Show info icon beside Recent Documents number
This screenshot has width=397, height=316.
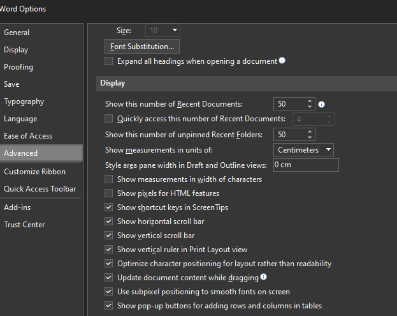pos(321,104)
